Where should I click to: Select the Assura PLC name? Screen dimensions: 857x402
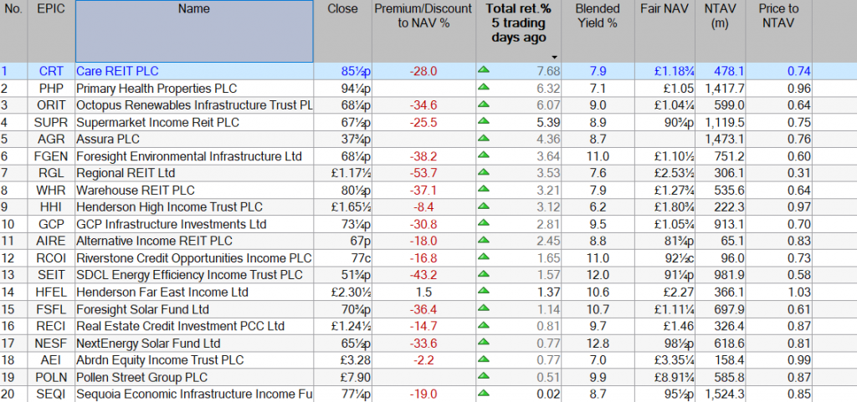(x=108, y=139)
